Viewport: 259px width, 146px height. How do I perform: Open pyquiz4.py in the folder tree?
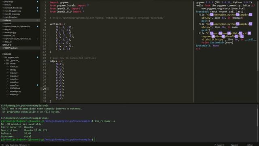click(14, 82)
